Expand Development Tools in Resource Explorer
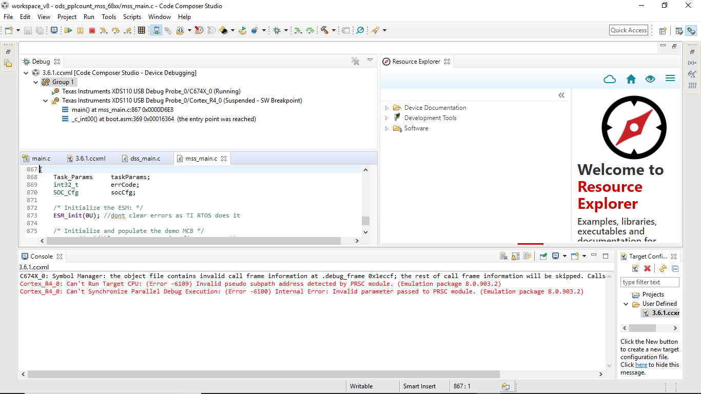The width and height of the screenshot is (701, 394). (387, 118)
